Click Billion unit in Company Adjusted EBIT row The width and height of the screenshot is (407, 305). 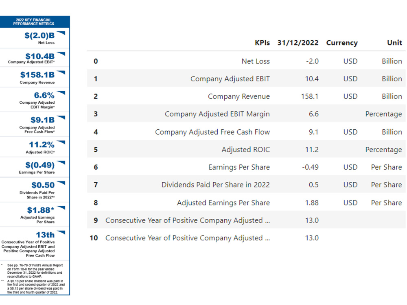pyautogui.click(x=392, y=79)
